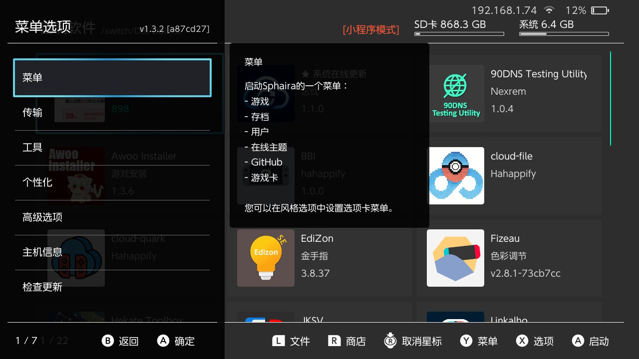Screen dimensions: 639x359
Task: Click the X options button icon
Action: point(522,341)
